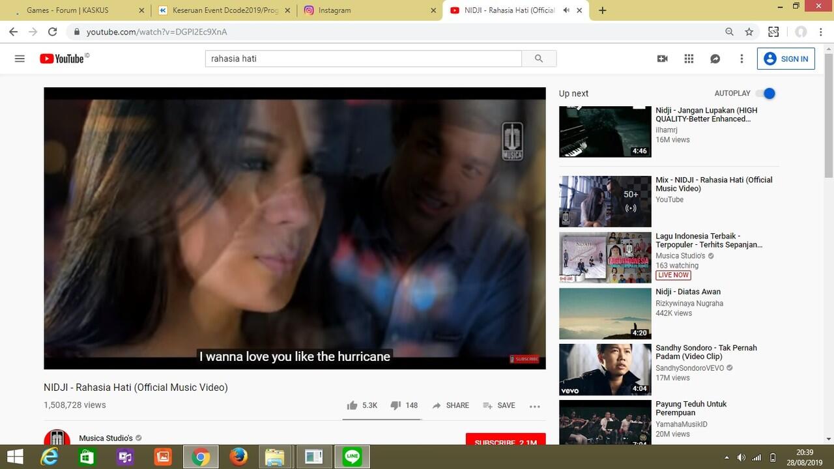This screenshot has width=834, height=469.
Task: Click the SIGN IN button
Action: 786,59
